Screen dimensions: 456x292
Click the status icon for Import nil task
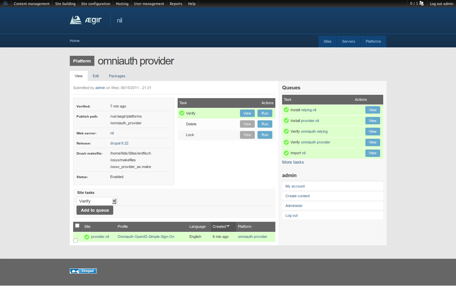(x=286, y=153)
